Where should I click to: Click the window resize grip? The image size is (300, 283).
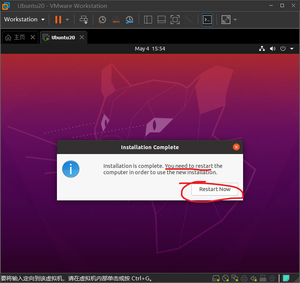pyautogui.click(x=297, y=279)
